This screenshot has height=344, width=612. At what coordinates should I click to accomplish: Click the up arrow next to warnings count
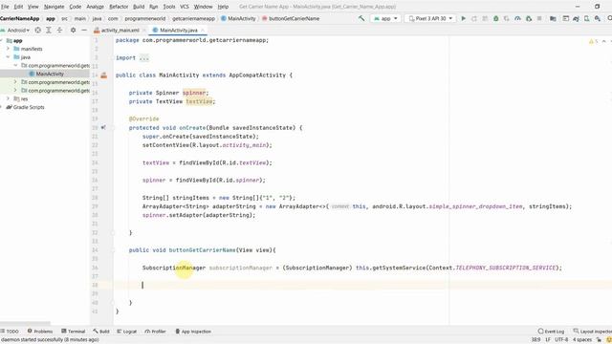603,41
